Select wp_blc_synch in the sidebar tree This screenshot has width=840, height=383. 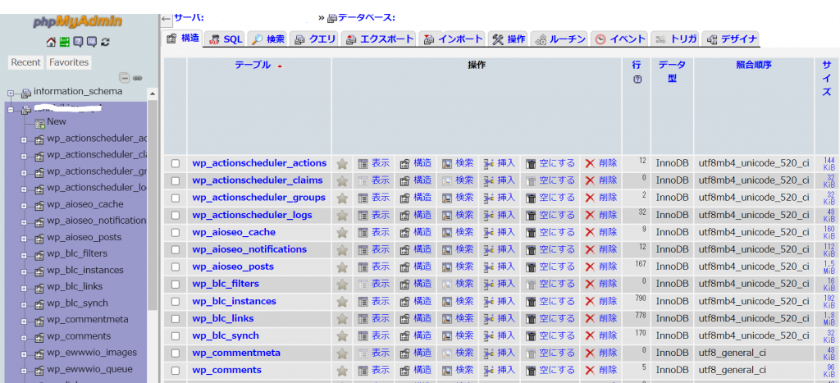pos(77,303)
